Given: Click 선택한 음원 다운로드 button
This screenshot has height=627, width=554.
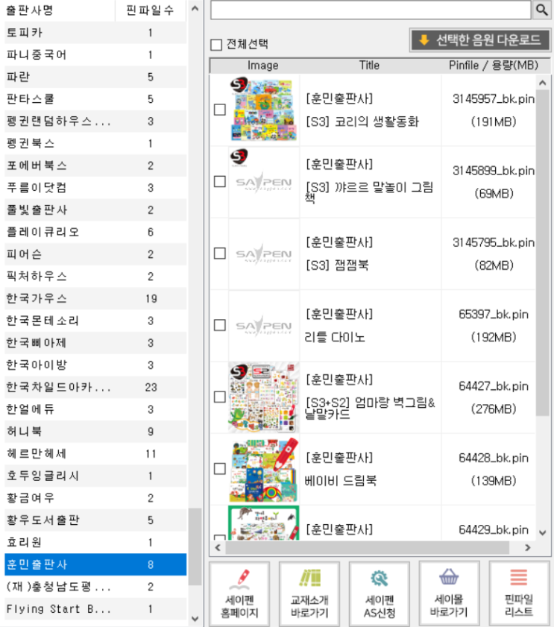Looking at the screenshot, I should pos(480,40).
